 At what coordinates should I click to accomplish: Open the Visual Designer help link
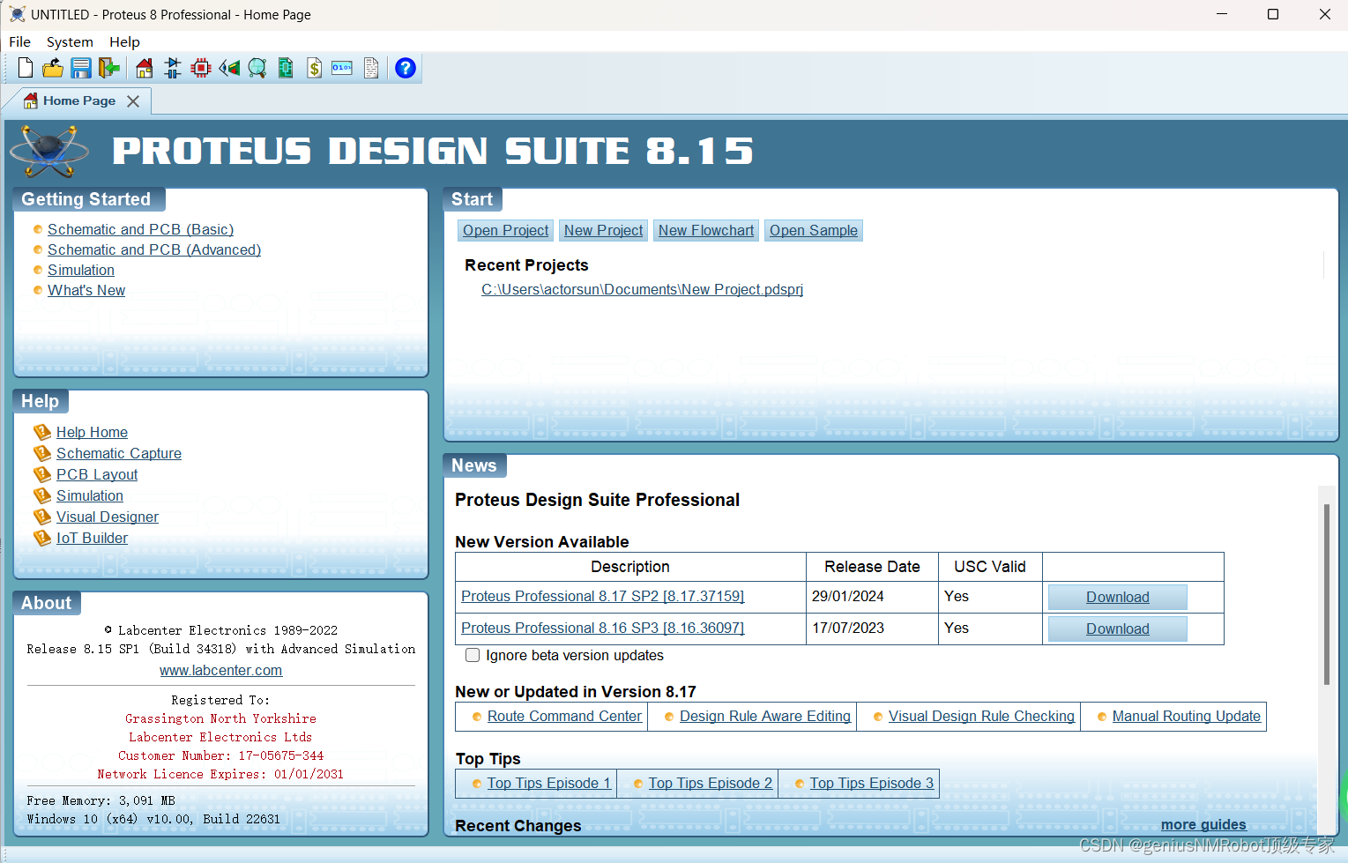pyautogui.click(x=108, y=517)
